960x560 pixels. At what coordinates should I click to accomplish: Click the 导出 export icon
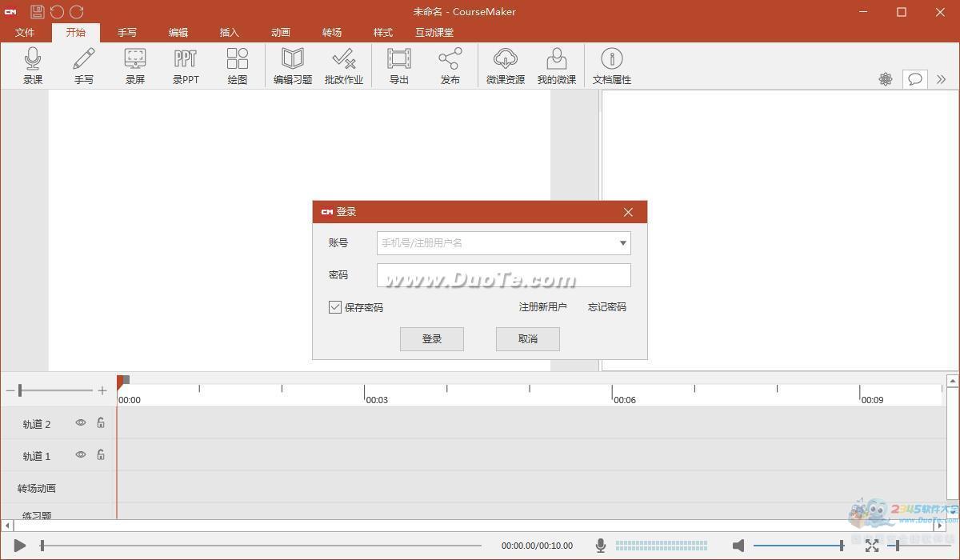[x=399, y=66]
